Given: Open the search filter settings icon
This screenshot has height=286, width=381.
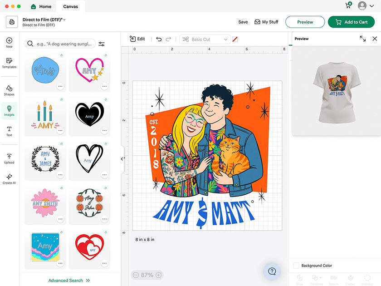Looking at the screenshot, I should click(102, 44).
